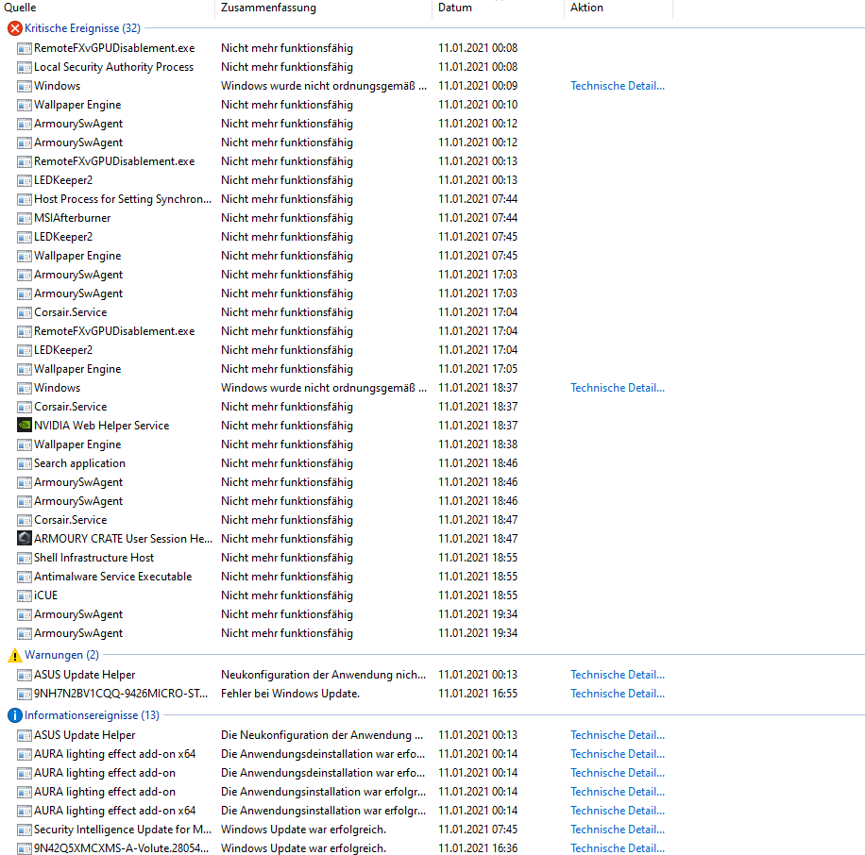
Task: Sort by the Zusammenfassung column header
Action: (x=268, y=8)
